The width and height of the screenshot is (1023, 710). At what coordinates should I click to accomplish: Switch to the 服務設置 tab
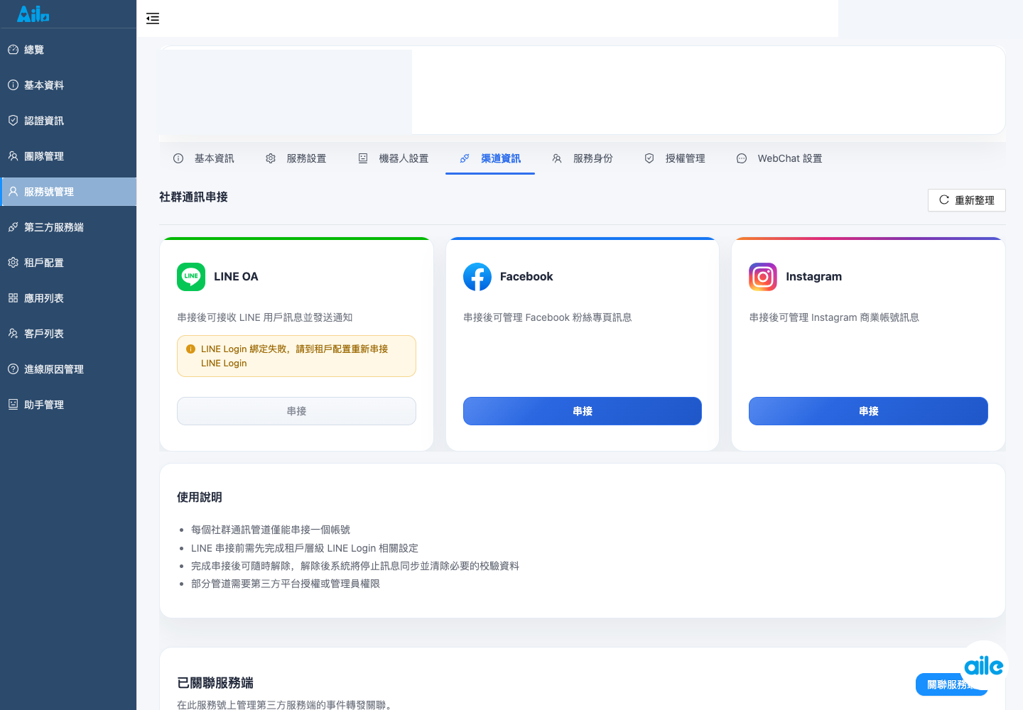pyautogui.click(x=296, y=158)
